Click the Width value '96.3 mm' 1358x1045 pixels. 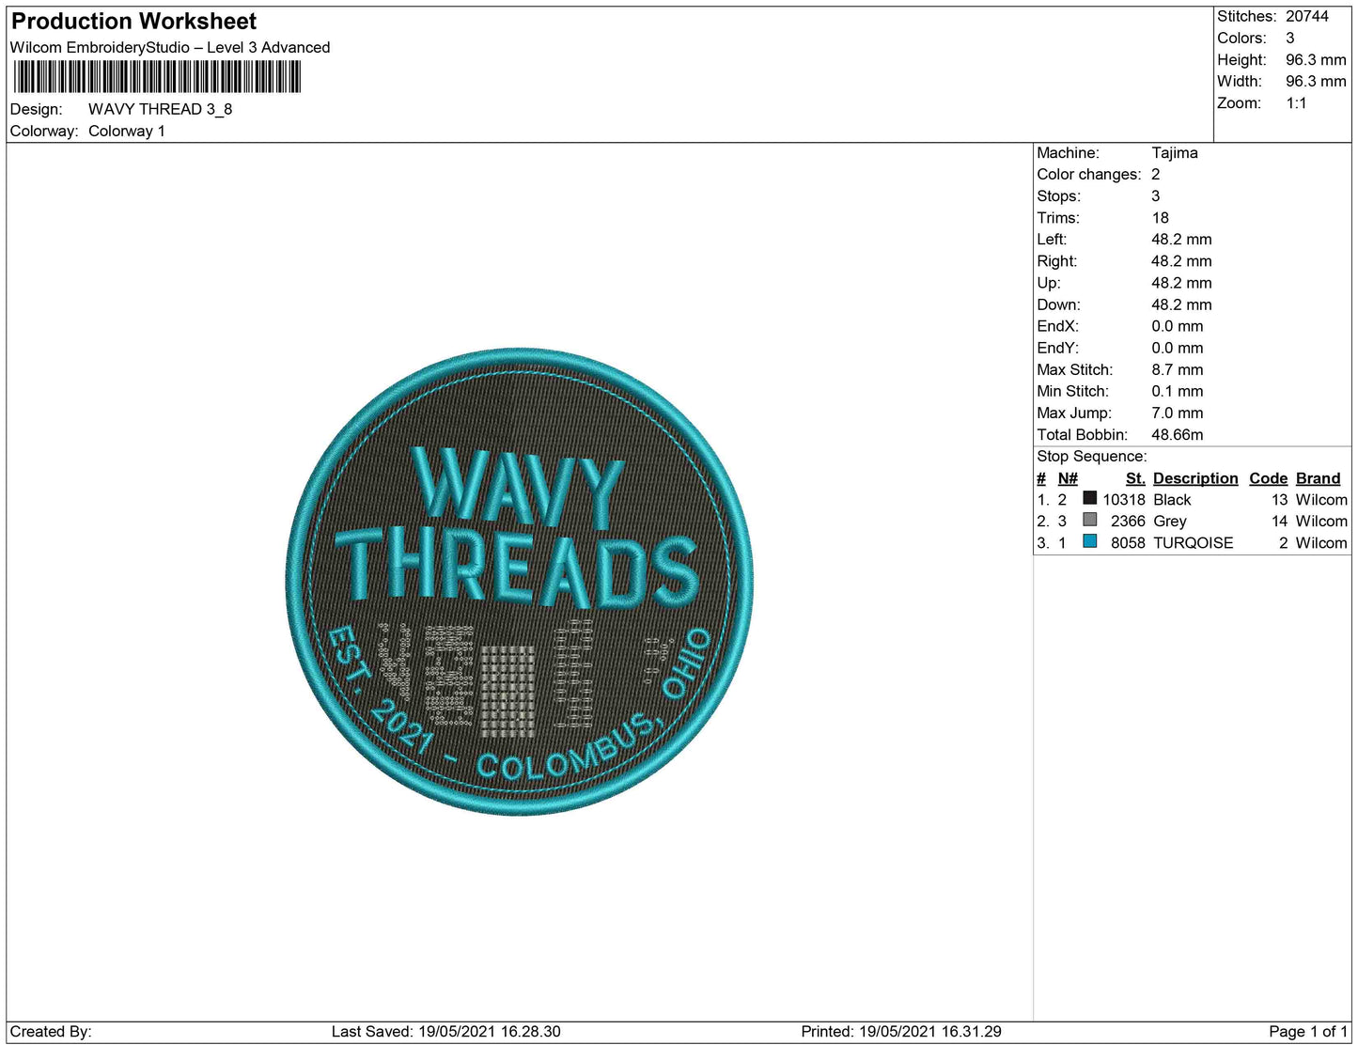coord(1316,82)
